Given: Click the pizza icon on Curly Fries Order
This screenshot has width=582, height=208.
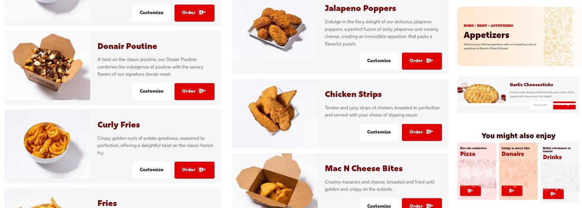Looking at the screenshot, I should pyautogui.click(x=202, y=170).
